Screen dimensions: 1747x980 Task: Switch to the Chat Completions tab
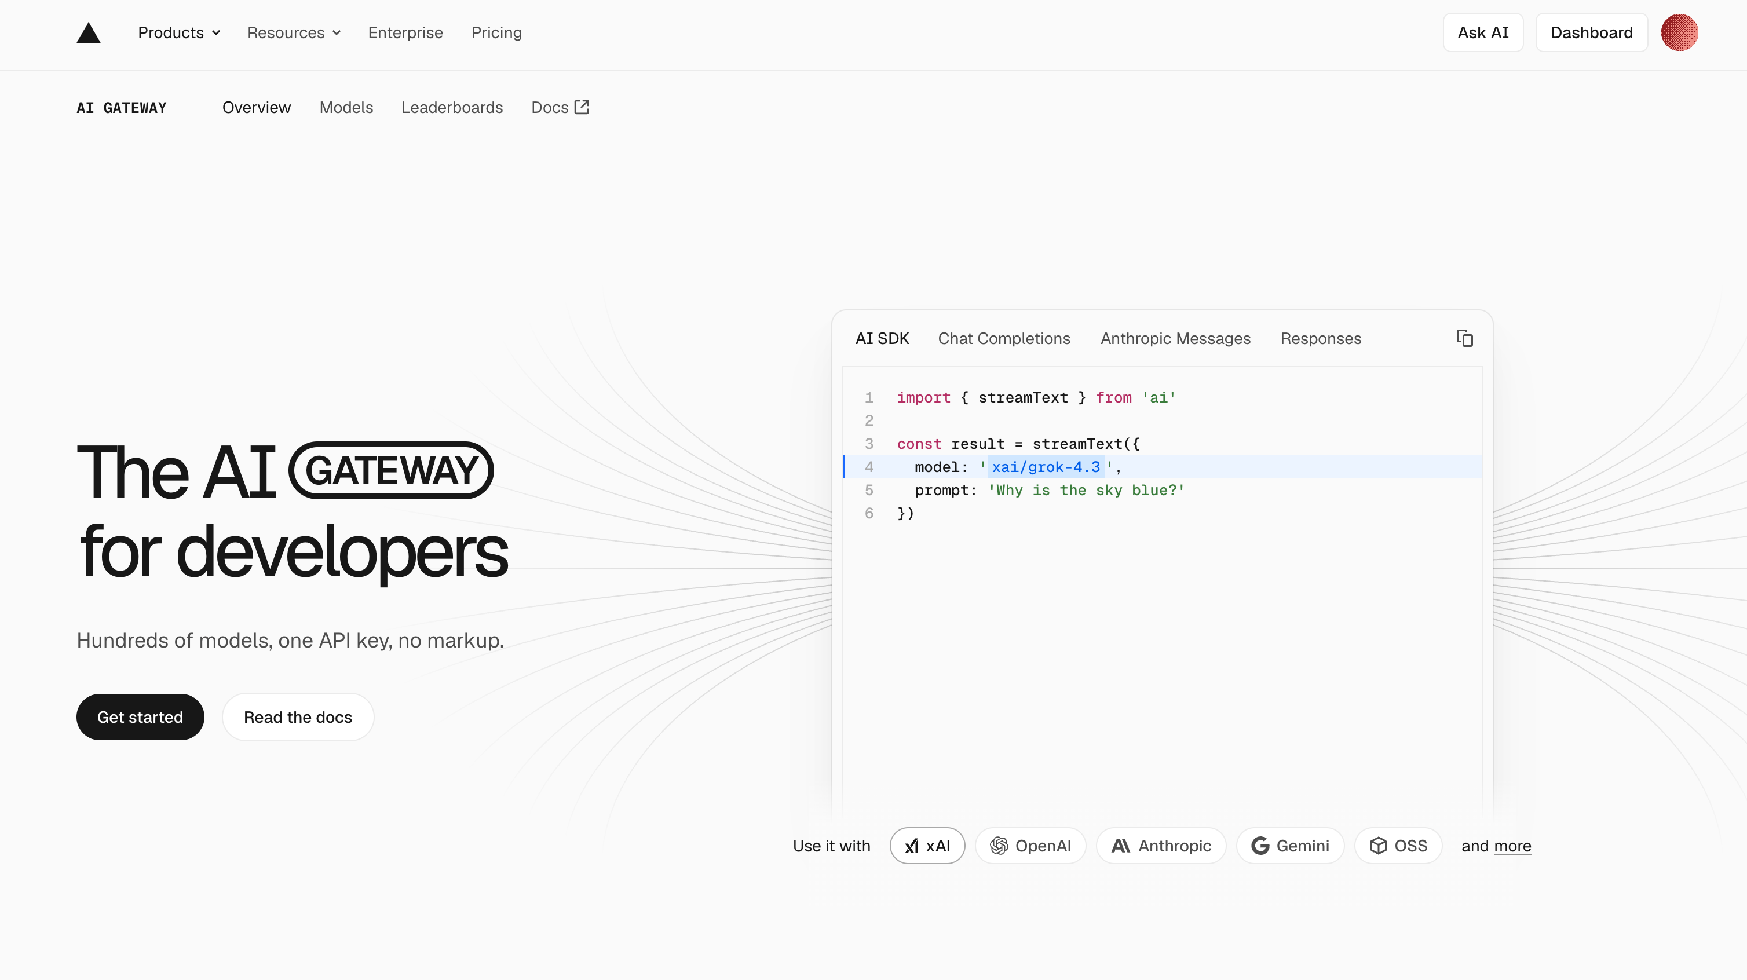coord(1004,338)
